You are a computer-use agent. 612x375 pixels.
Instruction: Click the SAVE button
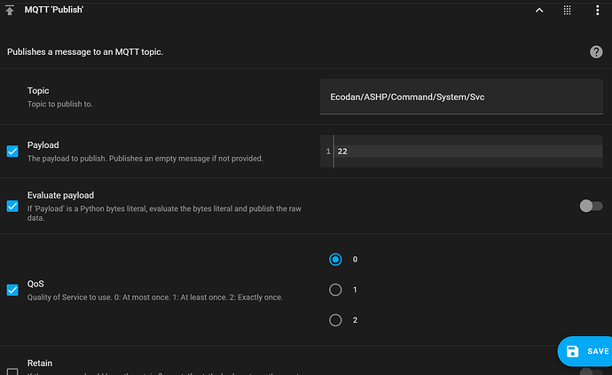pyautogui.click(x=585, y=351)
